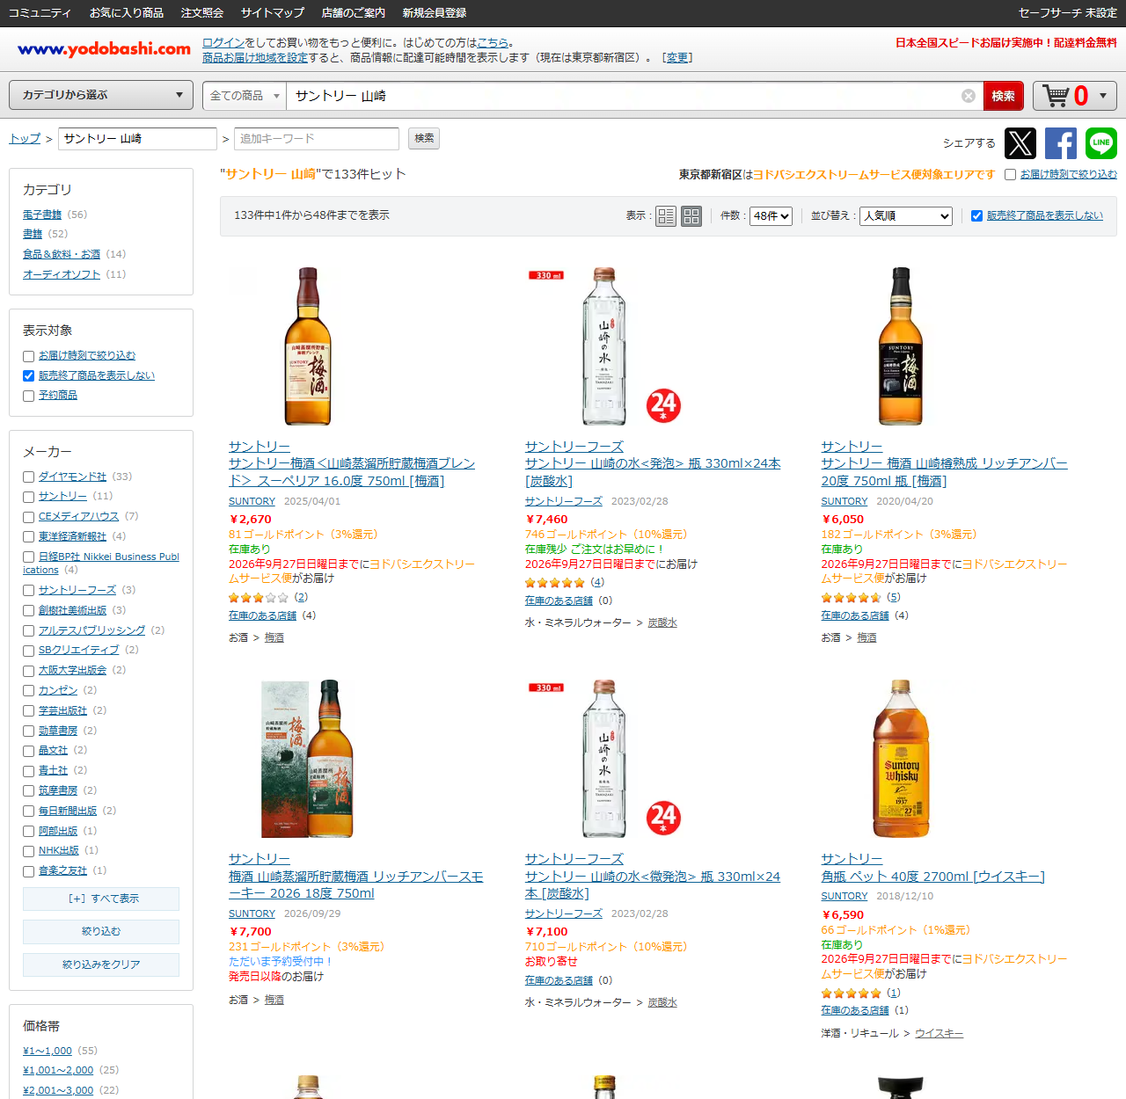
Task: Open サイトマップ in top menu
Action: 273,13
